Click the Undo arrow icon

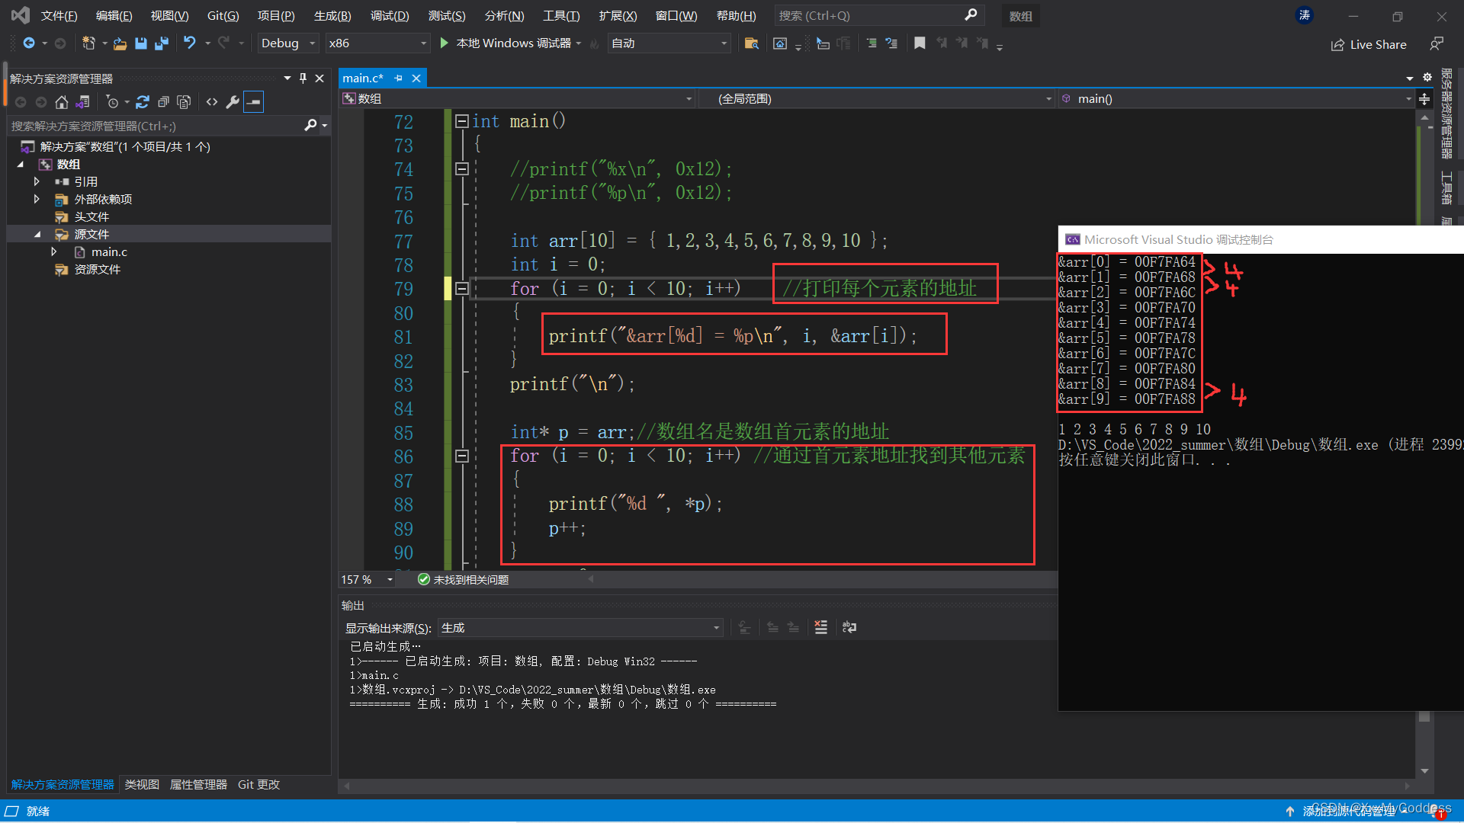coord(189,43)
